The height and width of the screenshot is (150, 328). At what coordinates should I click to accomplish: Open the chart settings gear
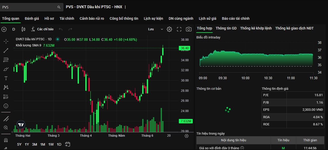click(x=169, y=29)
